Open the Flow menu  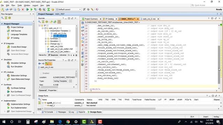click(x=13, y=6)
